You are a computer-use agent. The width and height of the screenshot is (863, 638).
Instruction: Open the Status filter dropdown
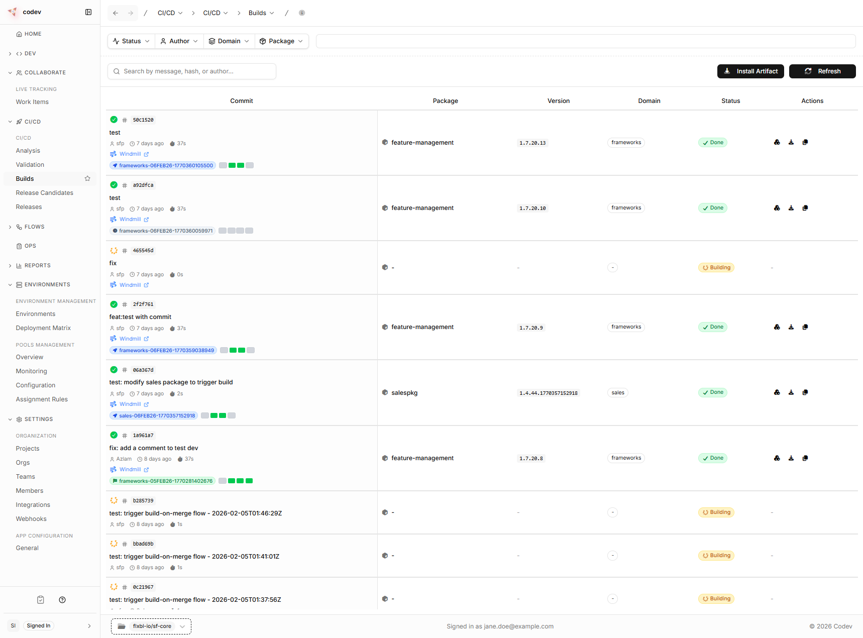(131, 41)
